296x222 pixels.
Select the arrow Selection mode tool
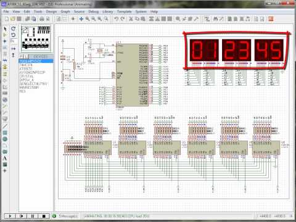click(5, 29)
